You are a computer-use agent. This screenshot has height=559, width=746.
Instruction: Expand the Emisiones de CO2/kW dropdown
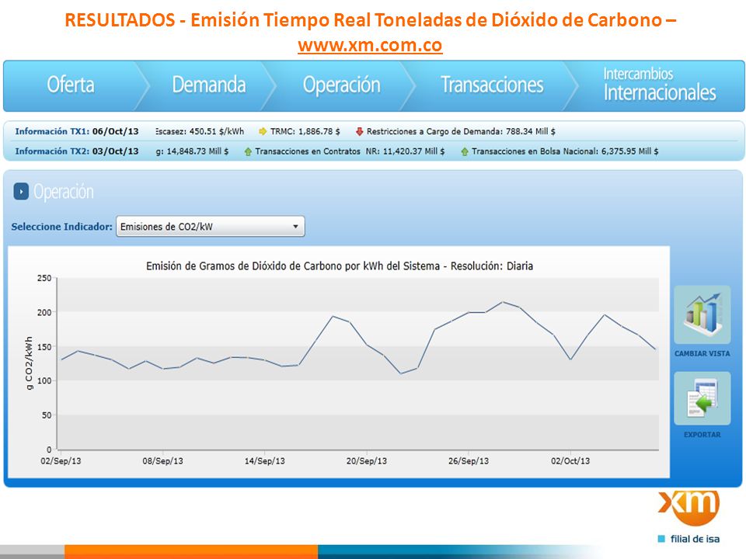point(211,226)
